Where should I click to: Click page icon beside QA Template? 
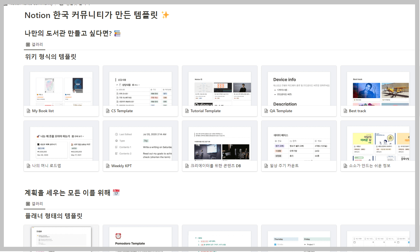pos(266,111)
